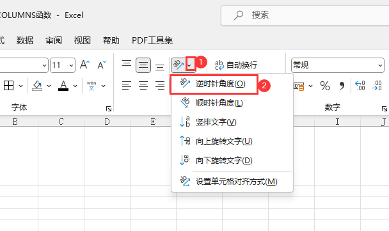Viewport: 389px width, 231px height.
Task: Expand font color dropdown arrow
Action: [75, 86]
